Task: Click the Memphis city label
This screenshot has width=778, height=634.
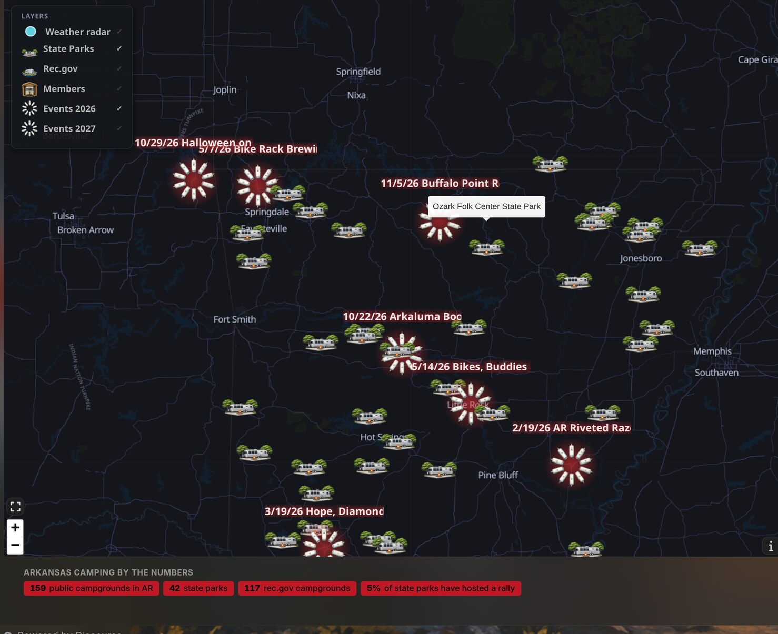Action: pyautogui.click(x=712, y=351)
